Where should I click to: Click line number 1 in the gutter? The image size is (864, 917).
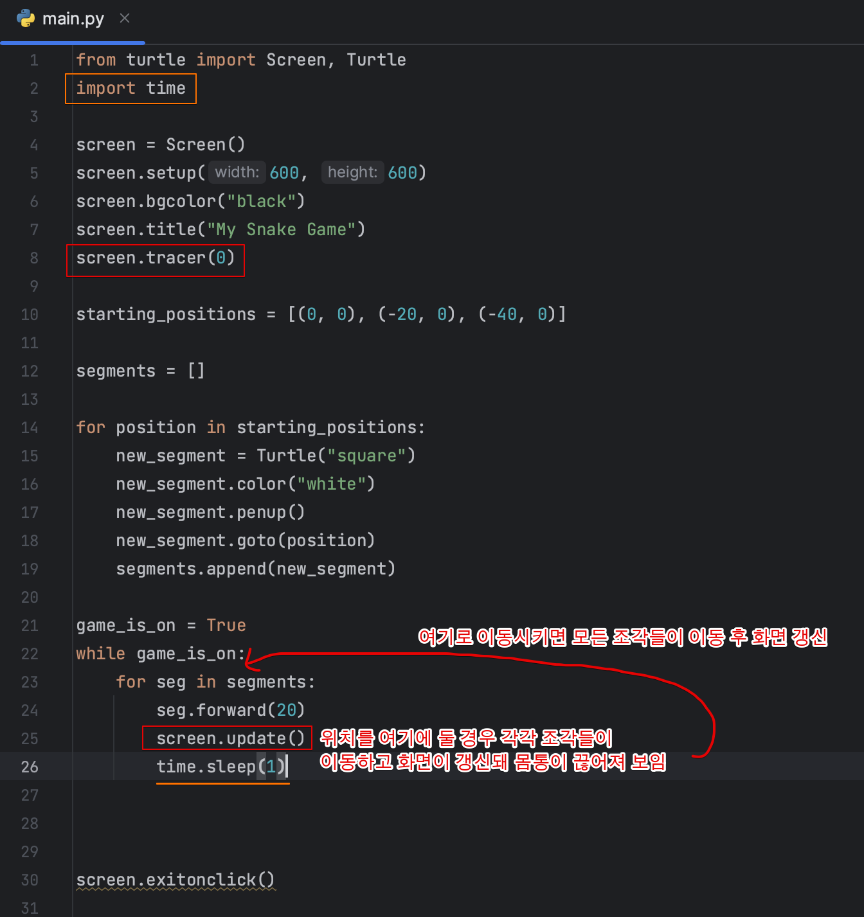click(34, 60)
